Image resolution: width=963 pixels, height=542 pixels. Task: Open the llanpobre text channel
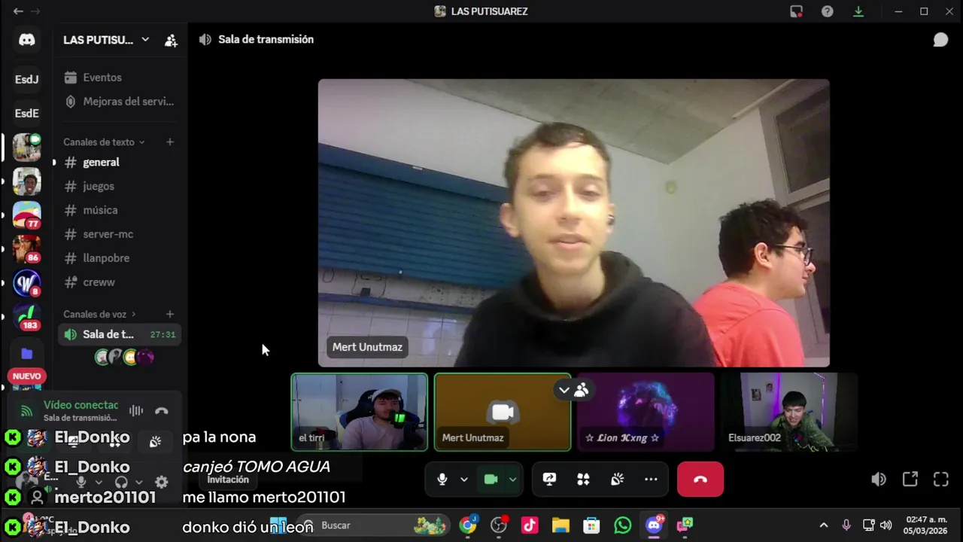point(120,258)
